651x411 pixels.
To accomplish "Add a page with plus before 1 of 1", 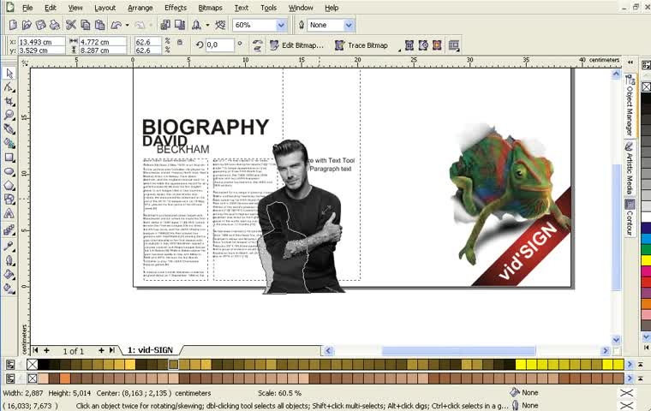I will click(46, 350).
